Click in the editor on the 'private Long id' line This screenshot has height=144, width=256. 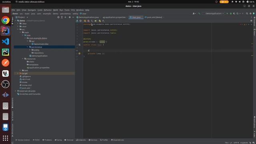[96, 54]
